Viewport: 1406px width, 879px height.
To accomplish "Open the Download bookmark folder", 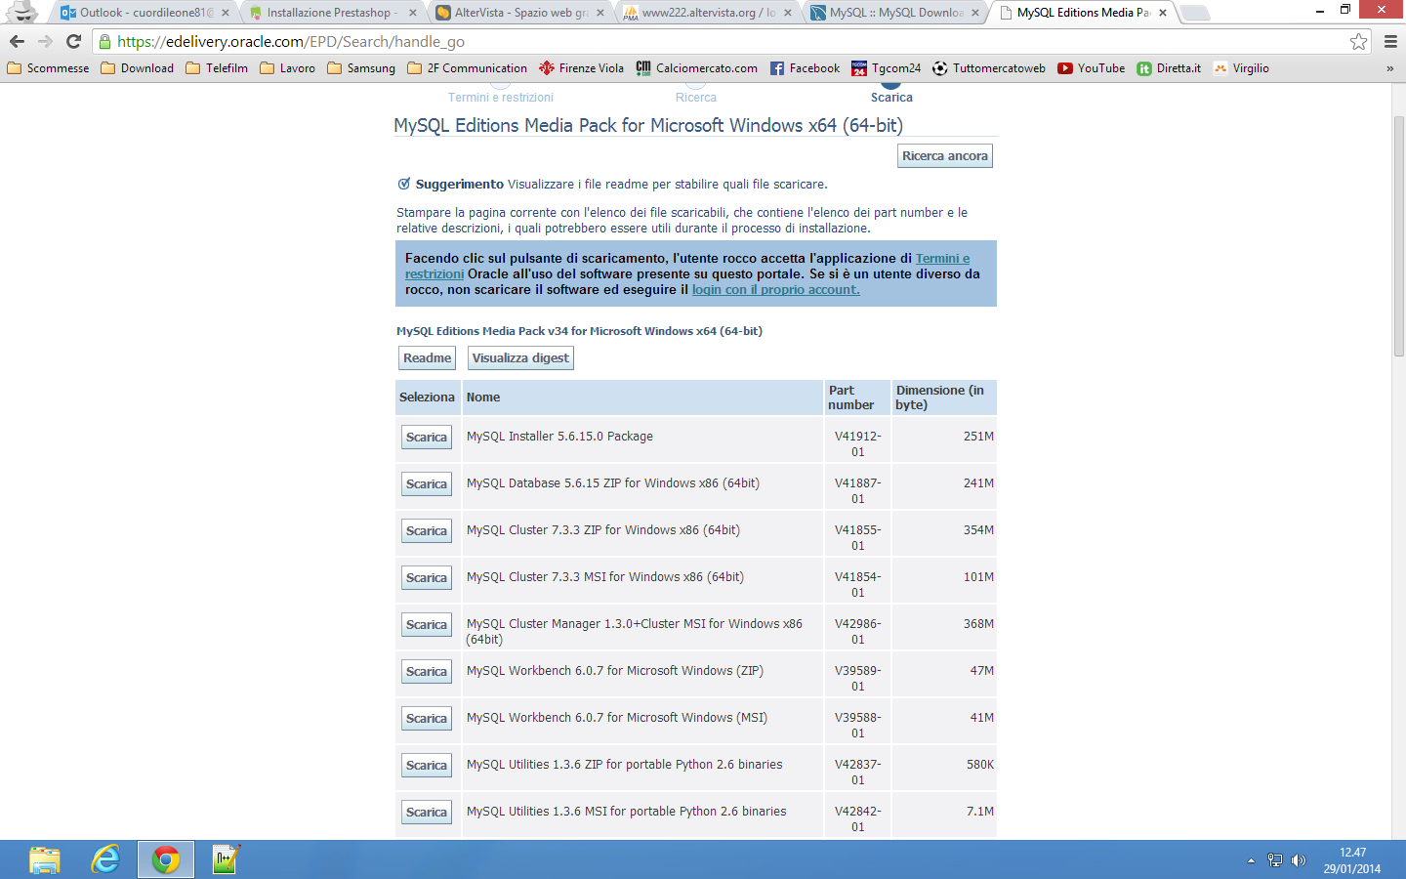I will pos(138,68).
